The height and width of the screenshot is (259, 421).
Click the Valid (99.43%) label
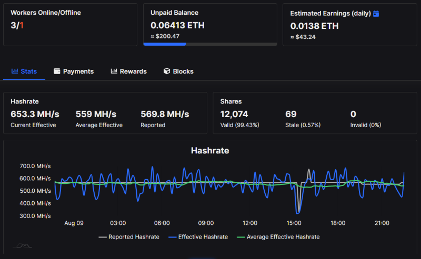[240, 125]
